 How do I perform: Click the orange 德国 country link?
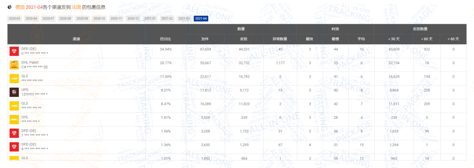coord(20,6)
